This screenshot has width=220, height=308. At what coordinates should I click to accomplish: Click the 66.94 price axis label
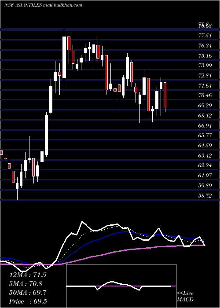coord(205,125)
